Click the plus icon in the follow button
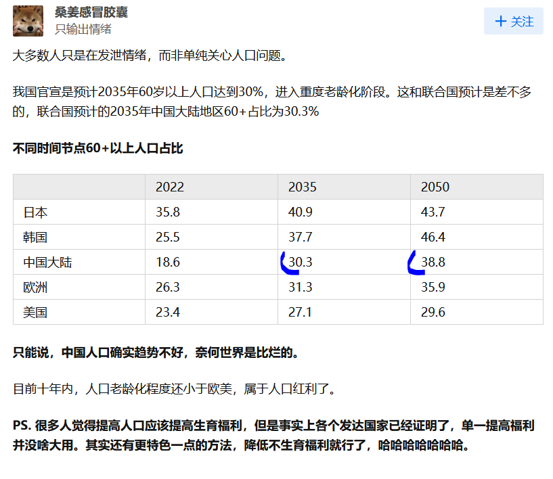This screenshot has width=553, height=479. click(501, 21)
